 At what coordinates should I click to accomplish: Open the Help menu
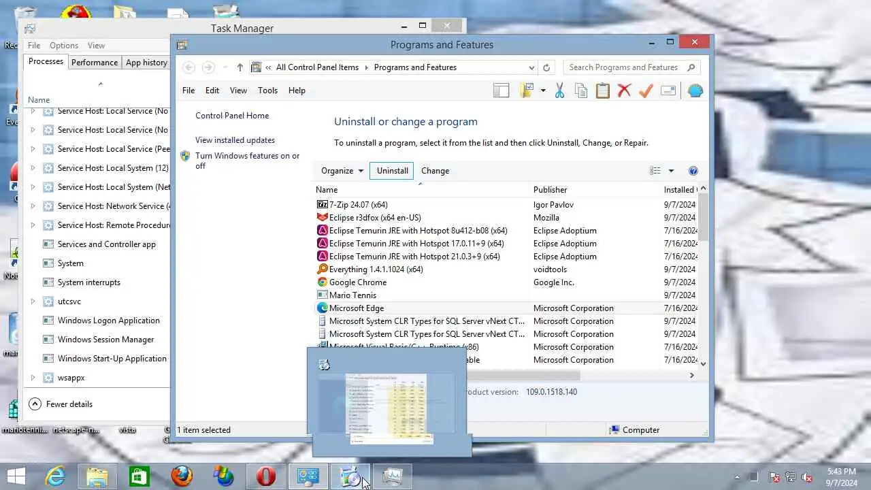[297, 91]
